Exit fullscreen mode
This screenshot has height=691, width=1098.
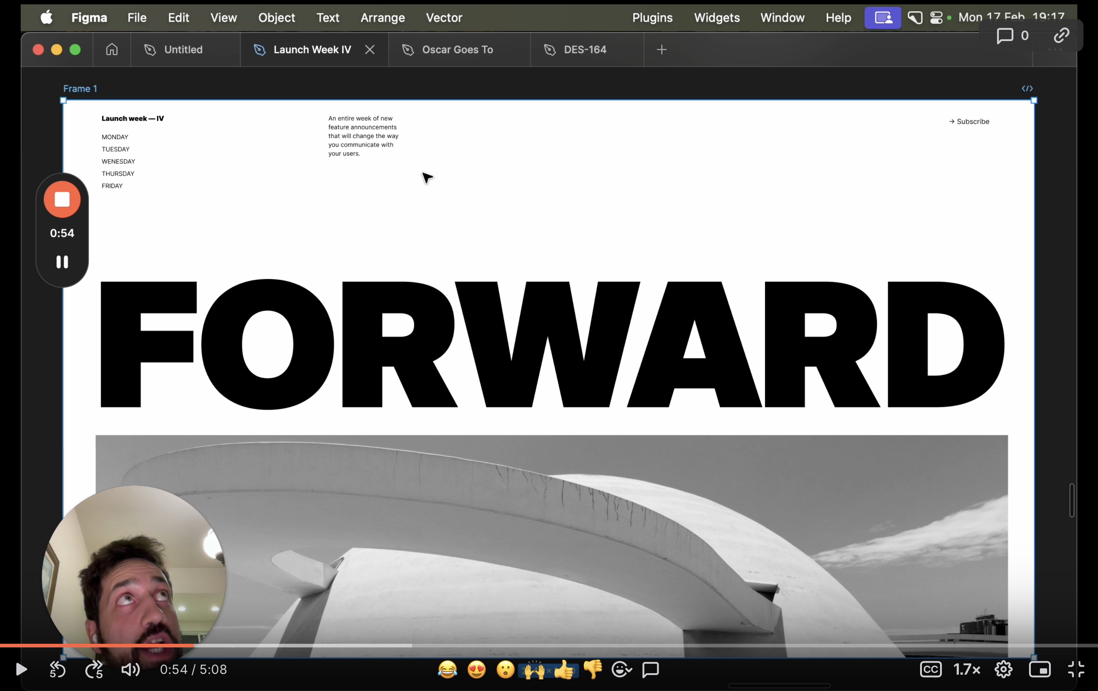point(1076,669)
